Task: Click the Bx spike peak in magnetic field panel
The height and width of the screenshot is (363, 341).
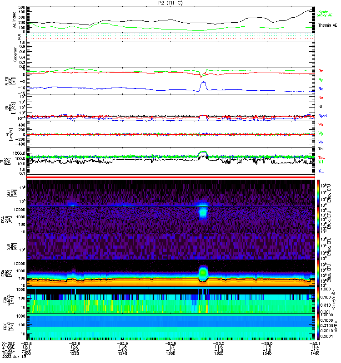Action: tap(204, 82)
